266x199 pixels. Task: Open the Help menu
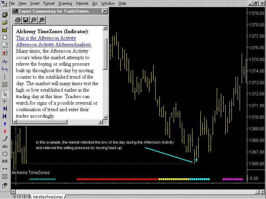[122, 3]
